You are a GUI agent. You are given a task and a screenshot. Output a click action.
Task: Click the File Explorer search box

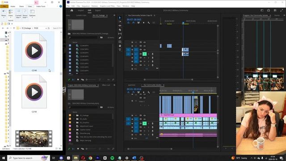tap(57, 28)
